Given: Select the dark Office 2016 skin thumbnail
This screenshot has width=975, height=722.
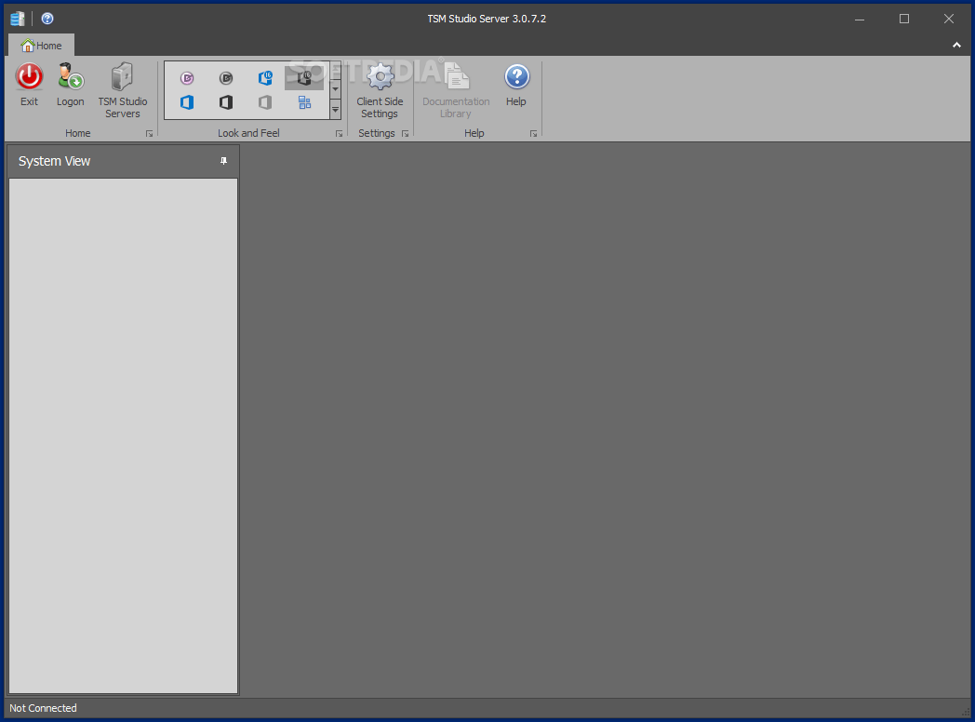Looking at the screenshot, I should (x=304, y=78).
